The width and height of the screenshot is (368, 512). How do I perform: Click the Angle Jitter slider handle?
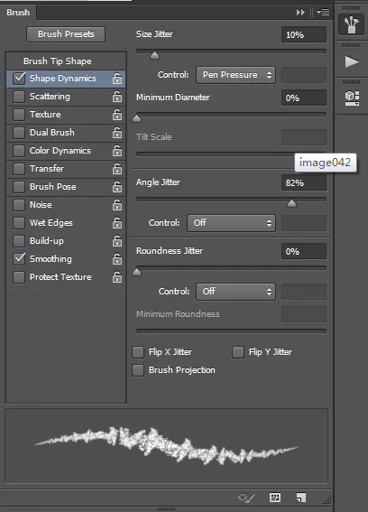pyautogui.click(x=291, y=204)
